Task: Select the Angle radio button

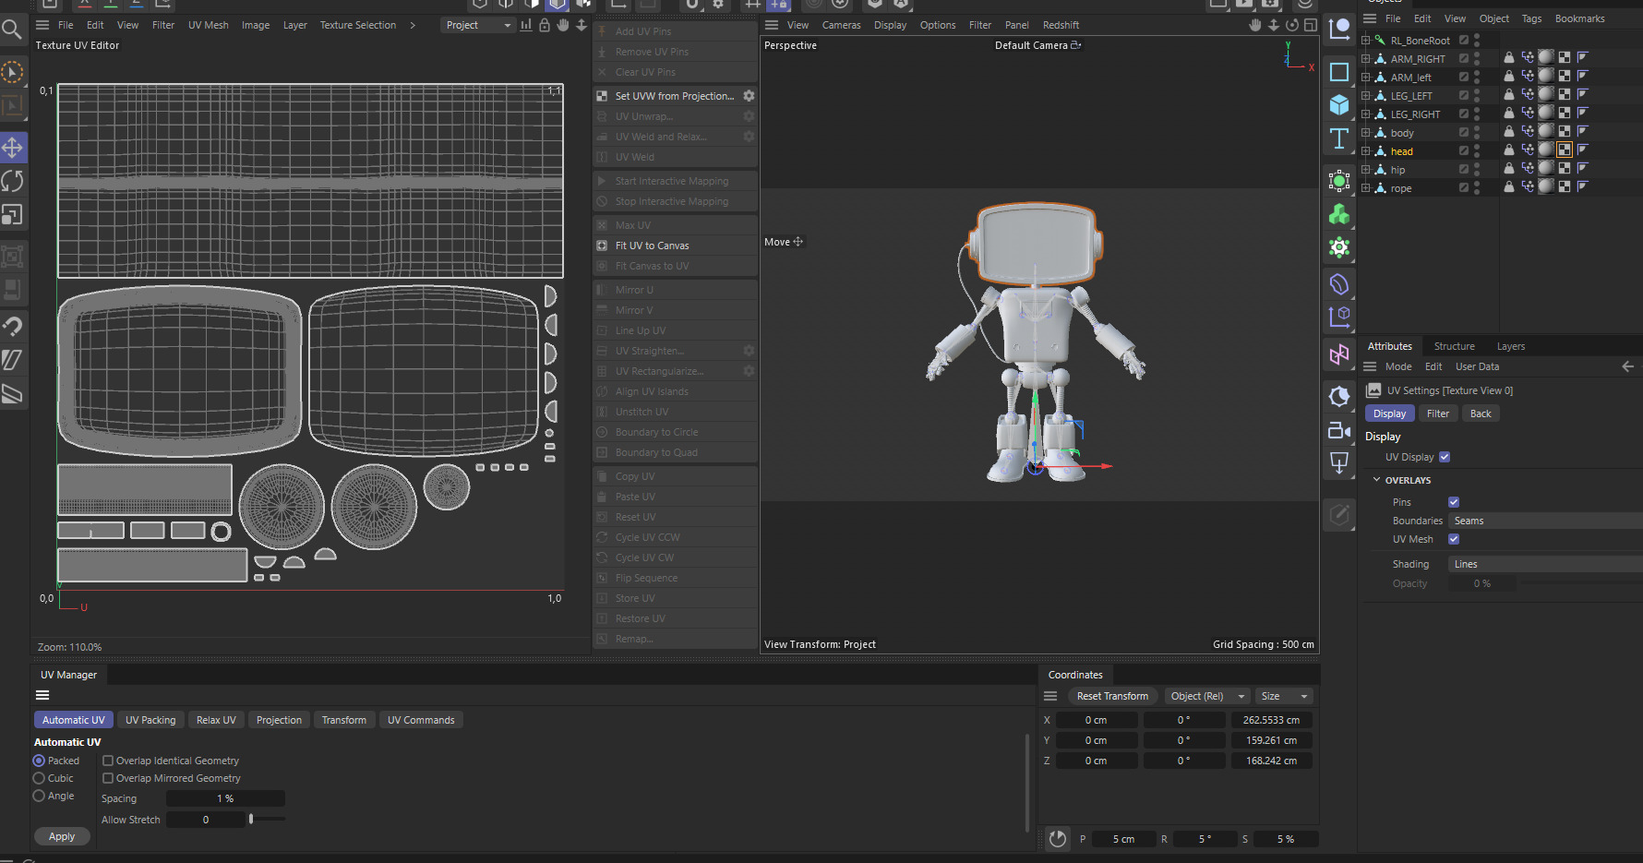Action: click(x=39, y=796)
